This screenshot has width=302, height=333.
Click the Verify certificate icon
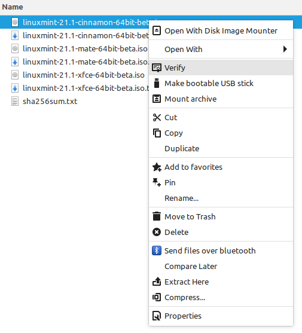157,68
